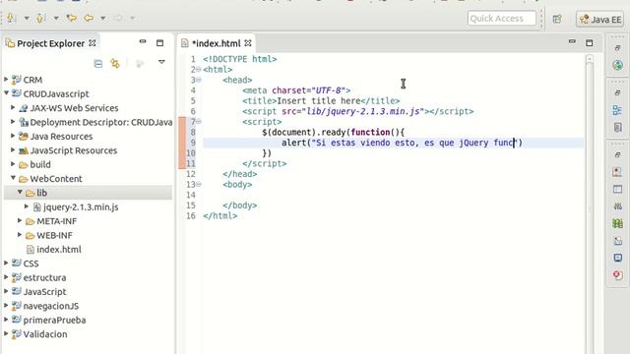Click the Outline view icon in right trim
Viewport: 630px width, 354px height.
click(617, 110)
